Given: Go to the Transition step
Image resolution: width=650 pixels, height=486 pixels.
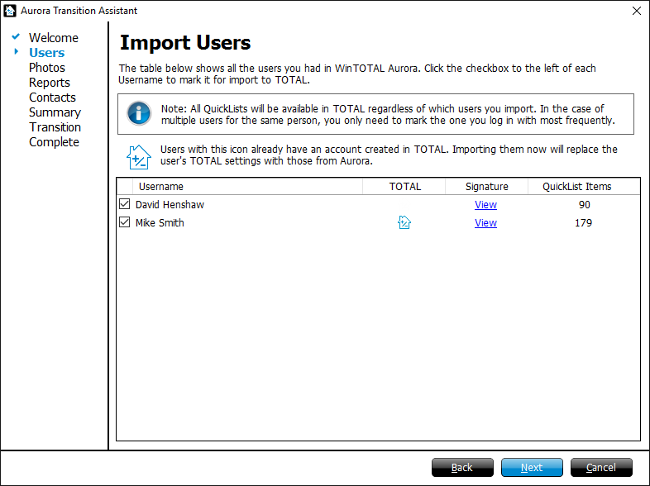Looking at the screenshot, I should 55,127.
